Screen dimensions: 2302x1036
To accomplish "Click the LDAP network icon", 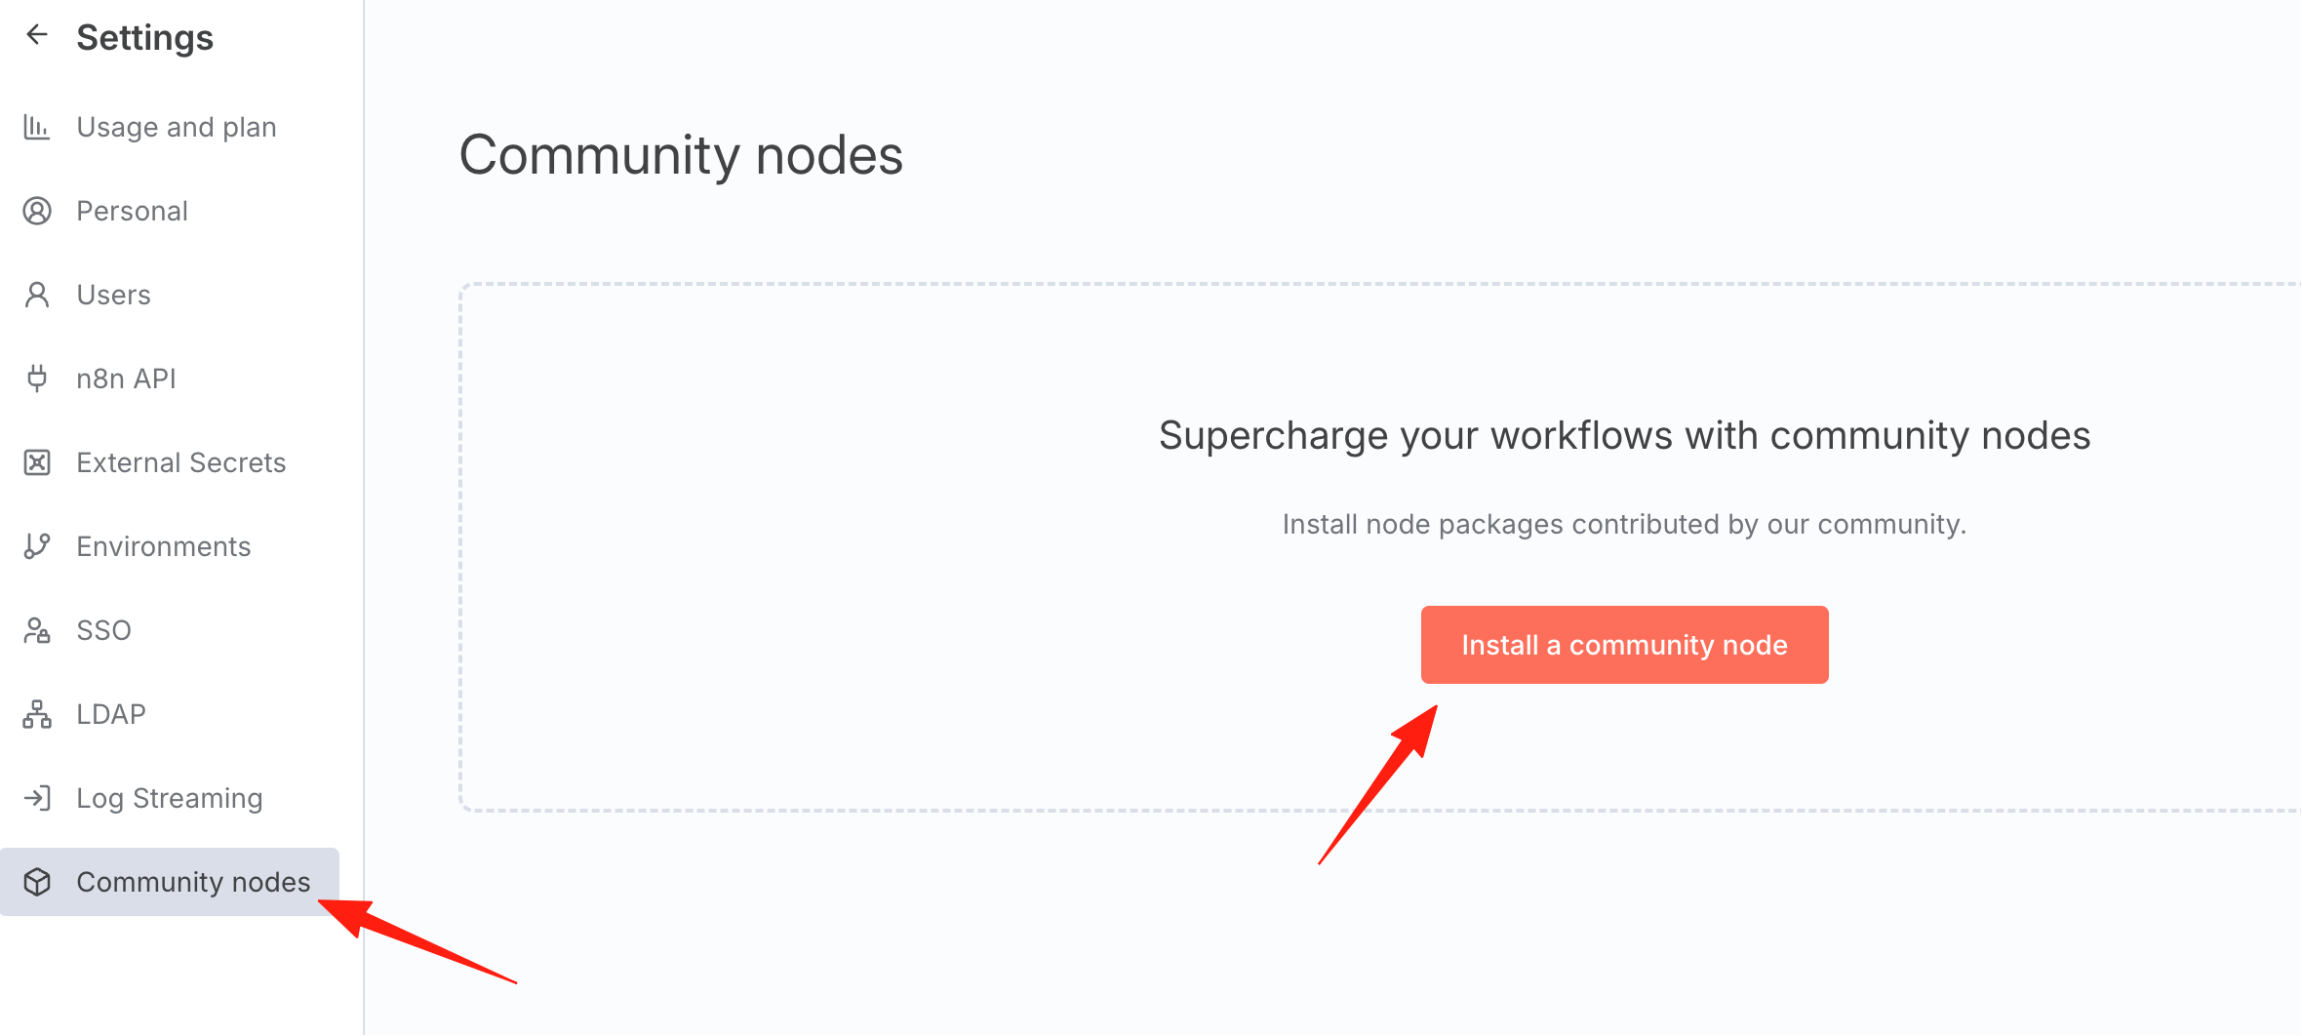I will (37, 714).
